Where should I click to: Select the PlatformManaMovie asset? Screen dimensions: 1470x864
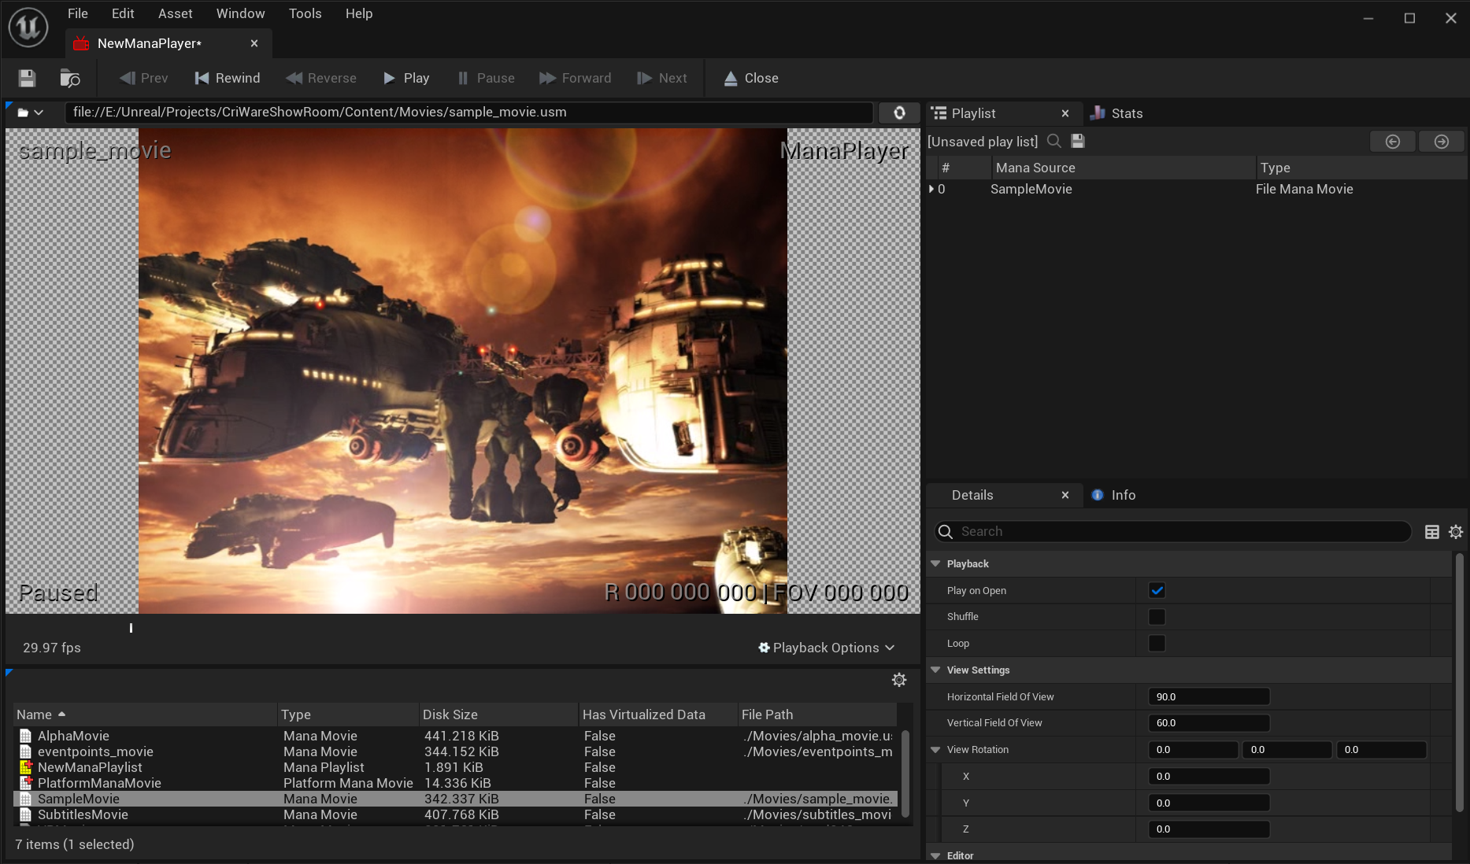pos(456,783)
